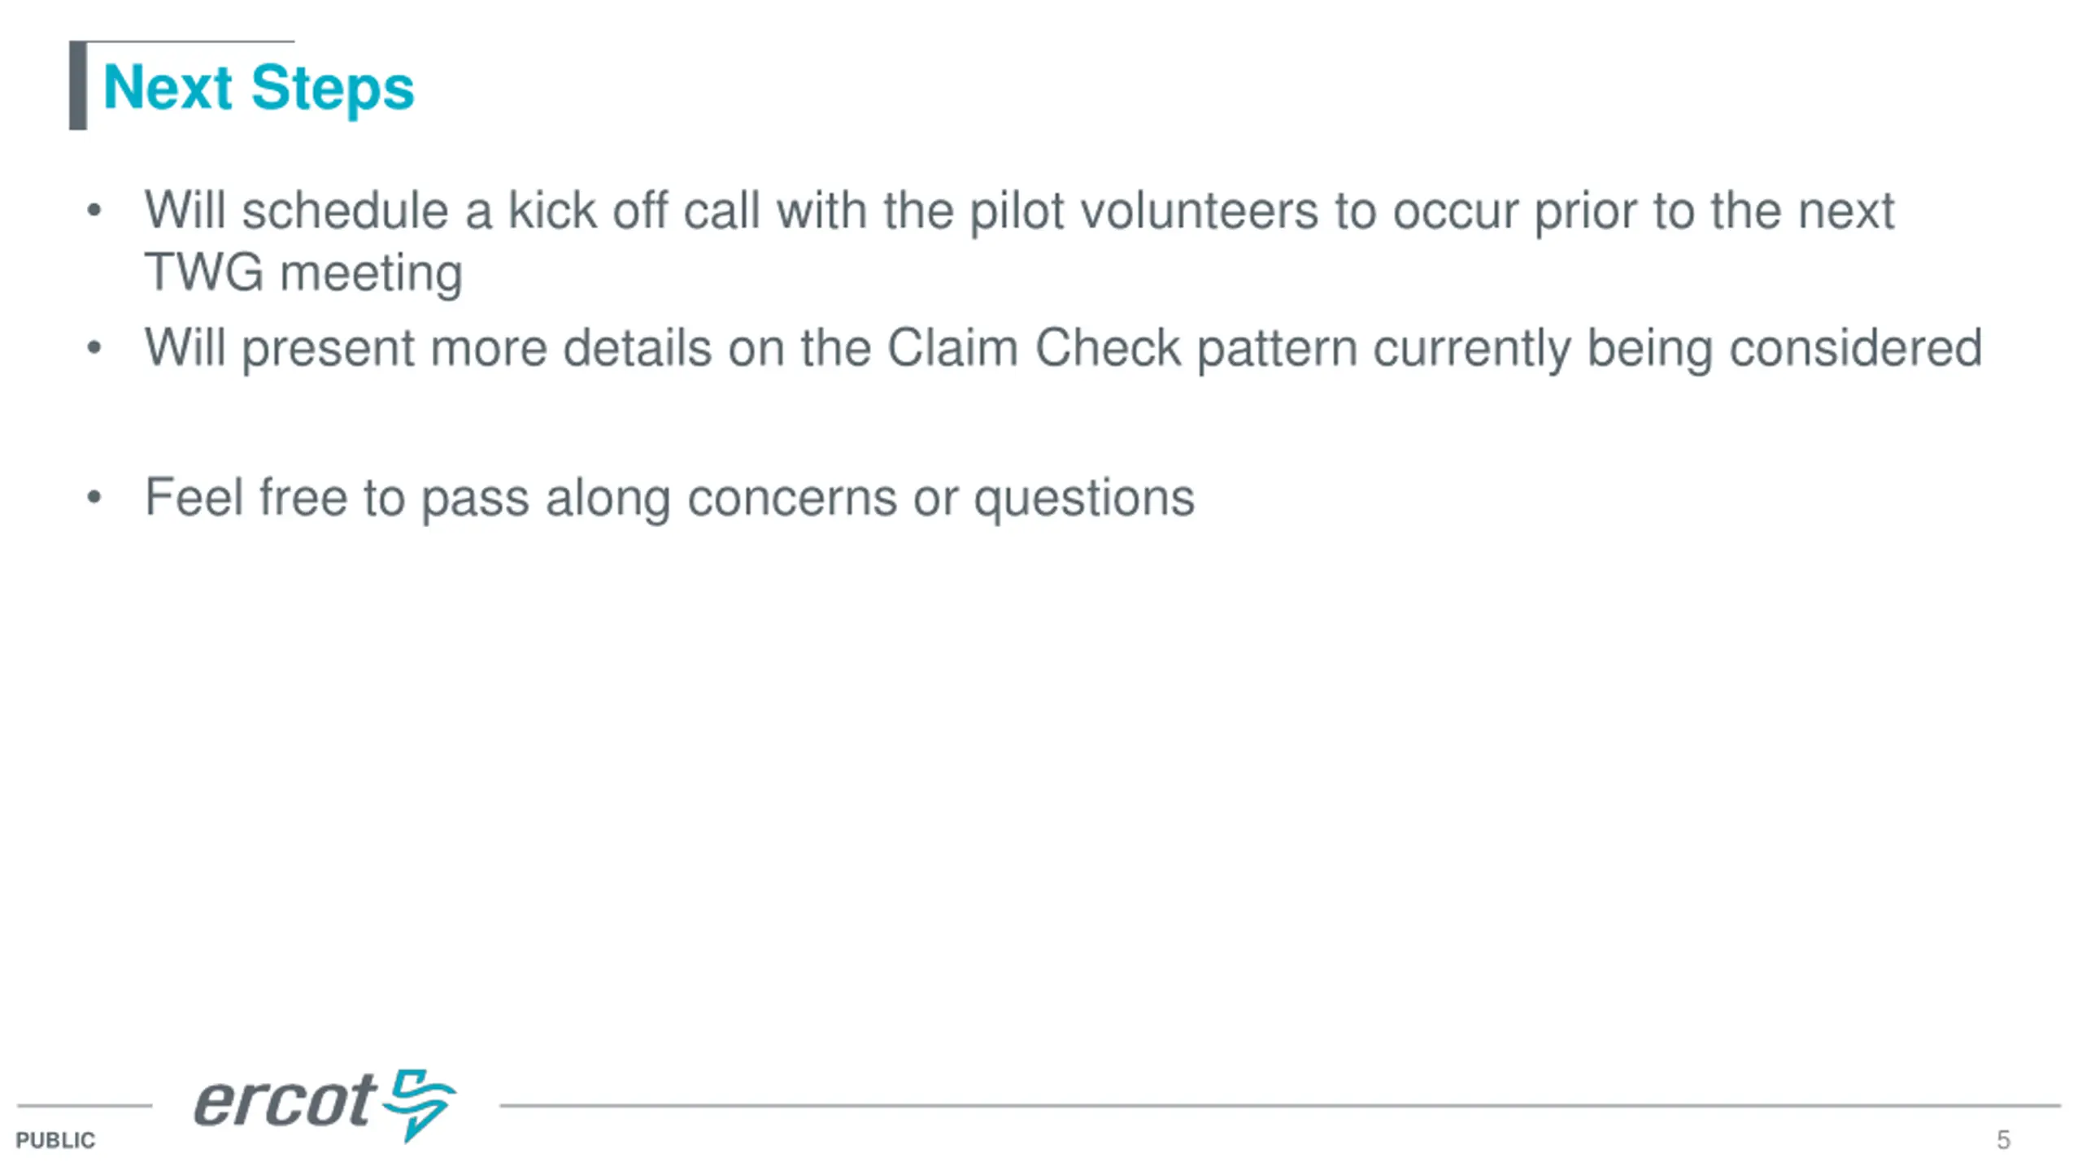This screenshot has width=2082, height=1171.
Task: Click the 'Next Steps' slide title
Action: click(259, 87)
